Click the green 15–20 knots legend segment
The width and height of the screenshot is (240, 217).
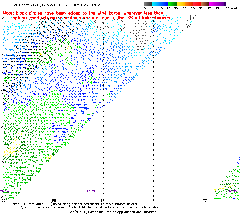(x=172, y=4)
